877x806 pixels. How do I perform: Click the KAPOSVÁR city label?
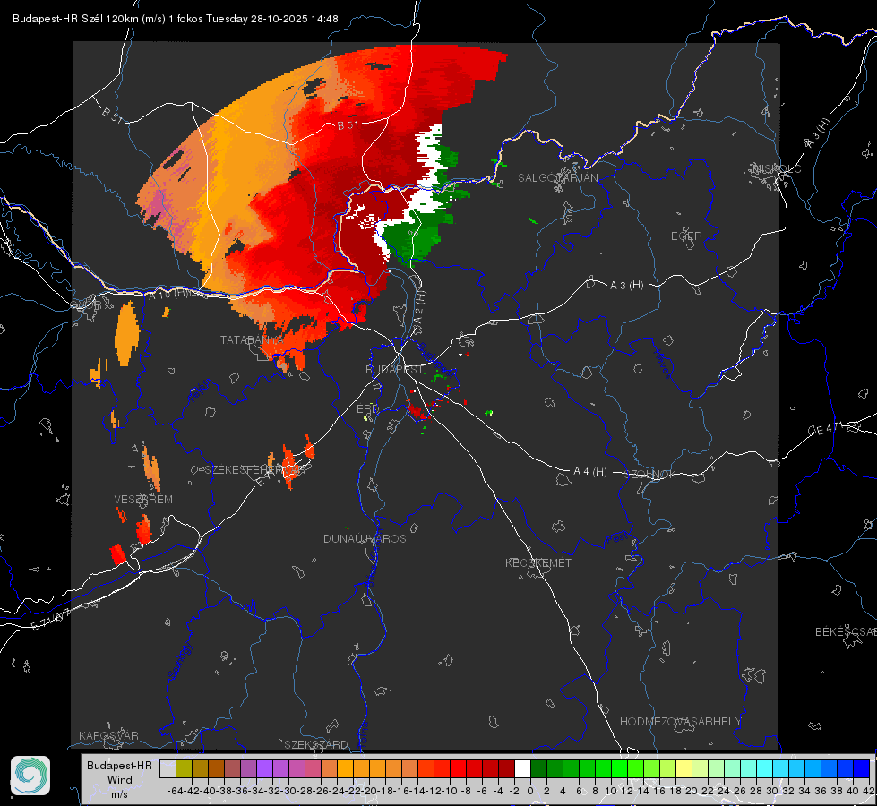108,735
